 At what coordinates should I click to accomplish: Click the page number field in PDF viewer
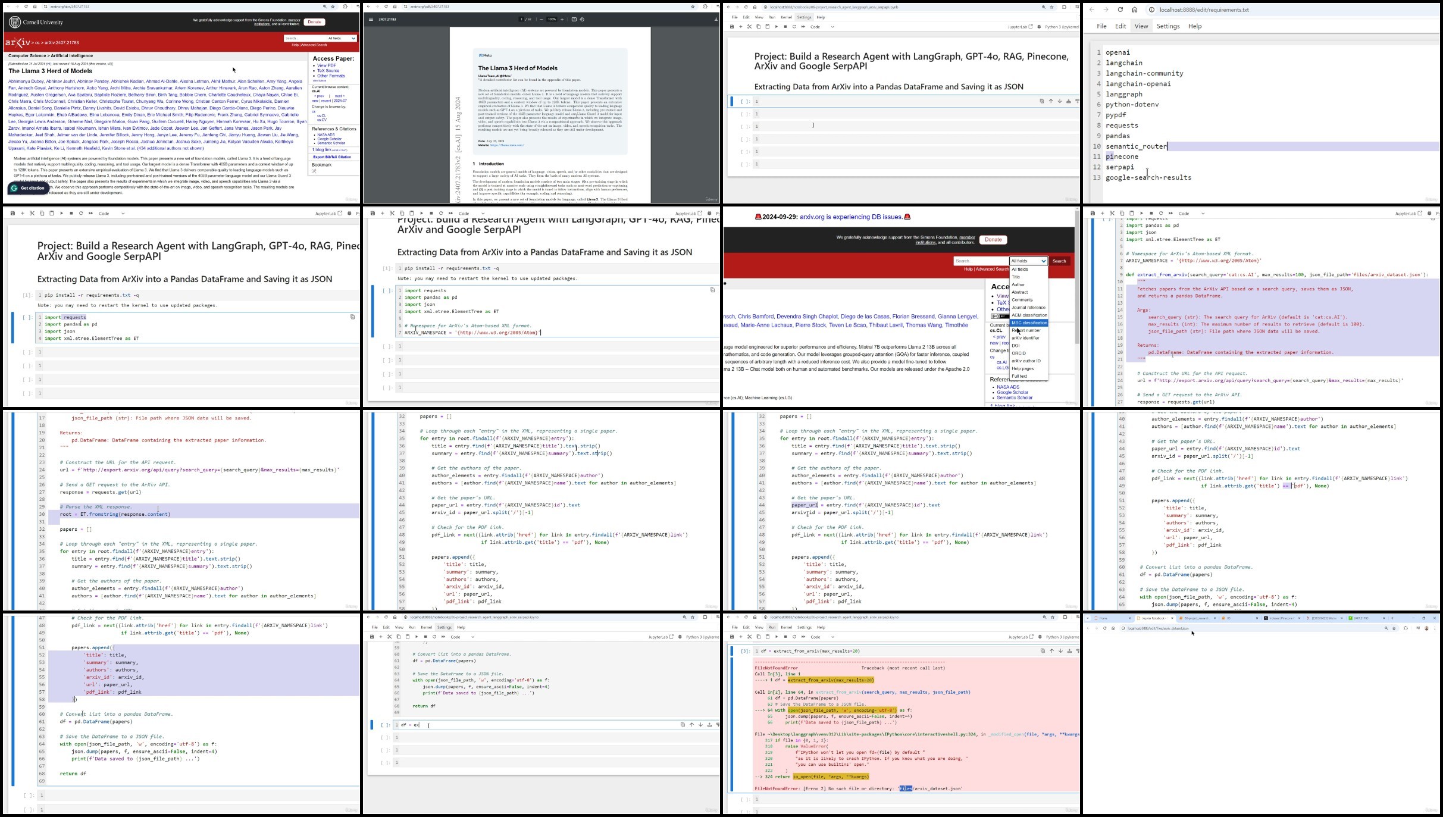pyautogui.click(x=522, y=19)
